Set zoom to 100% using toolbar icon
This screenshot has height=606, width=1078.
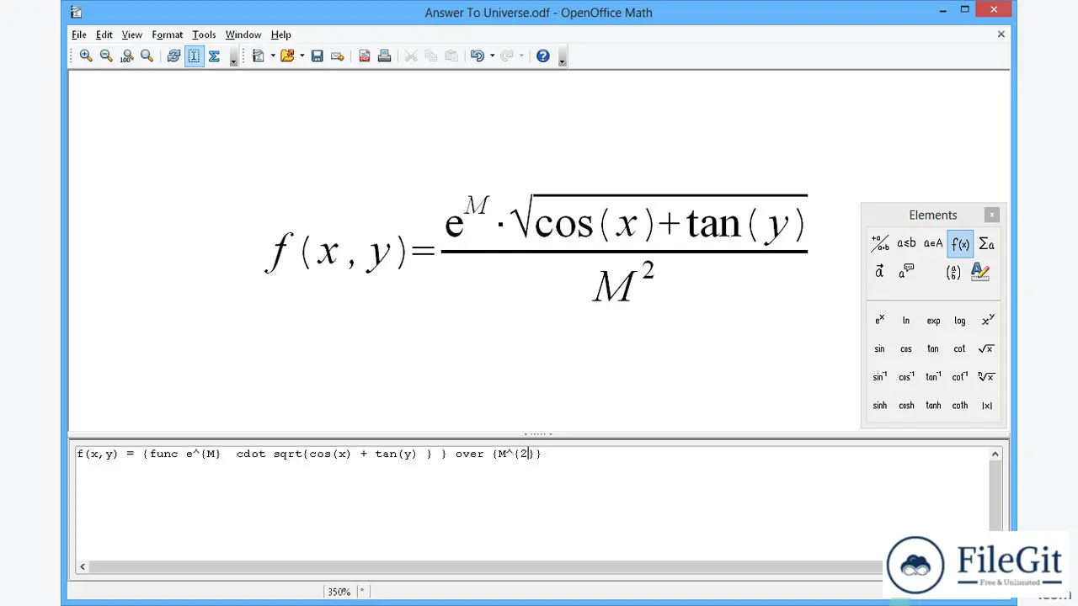pos(126,56)
